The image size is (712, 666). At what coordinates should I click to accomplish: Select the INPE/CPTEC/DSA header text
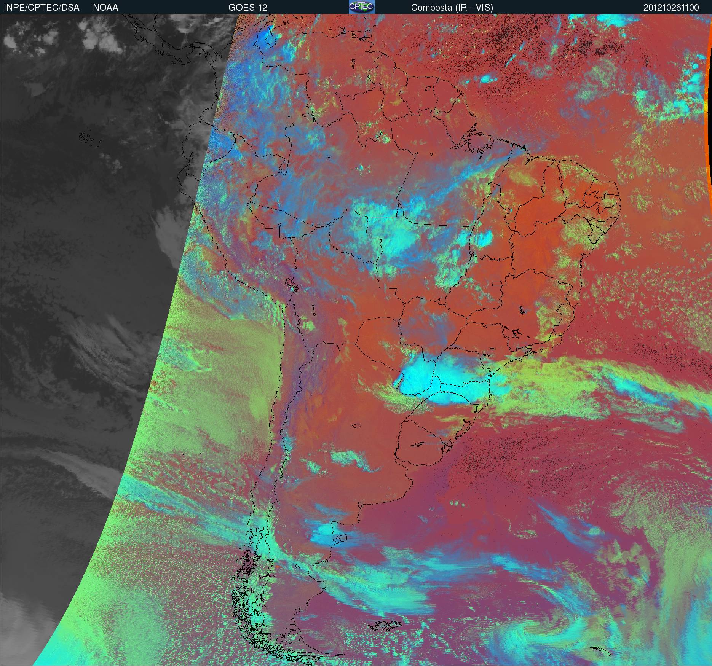[x=42, y=8]
